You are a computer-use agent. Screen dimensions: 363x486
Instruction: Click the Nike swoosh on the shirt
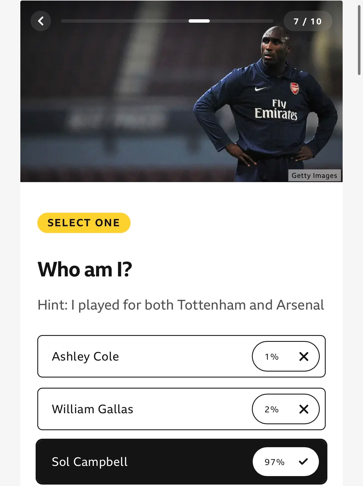(260, 89)
